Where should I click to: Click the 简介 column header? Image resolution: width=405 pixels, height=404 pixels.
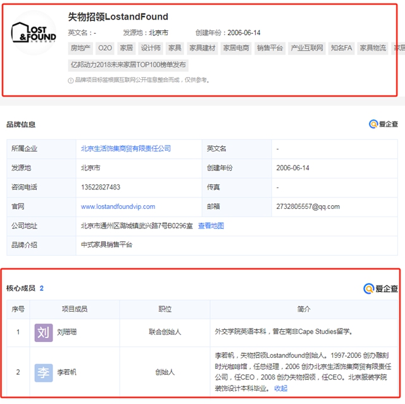[x=304, y=309]
